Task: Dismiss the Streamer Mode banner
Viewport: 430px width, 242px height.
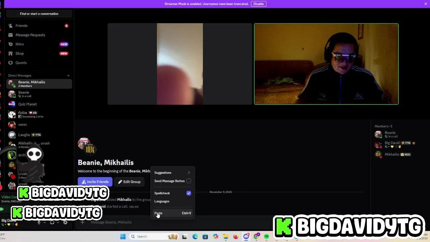Action: pos(426,4)
